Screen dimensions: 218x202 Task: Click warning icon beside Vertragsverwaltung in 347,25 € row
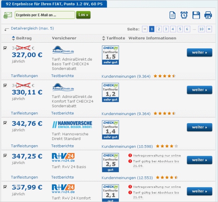click(130, 155)
